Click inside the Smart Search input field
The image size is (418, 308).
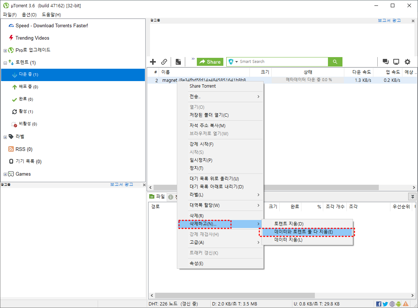click(x=283, y=62)
